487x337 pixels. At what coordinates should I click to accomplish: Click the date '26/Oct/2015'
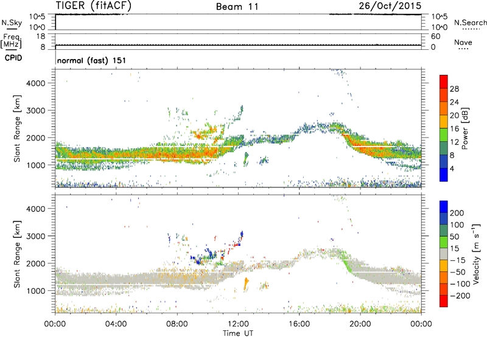pyautogui.click(x=390, y=5)
